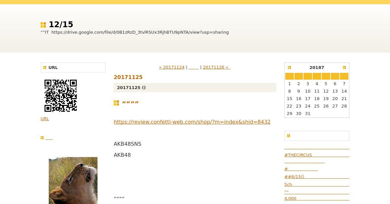This screenshot has width=390, height=204.
Task: Select day 15 in the calendar
Action: coord(289,98)
